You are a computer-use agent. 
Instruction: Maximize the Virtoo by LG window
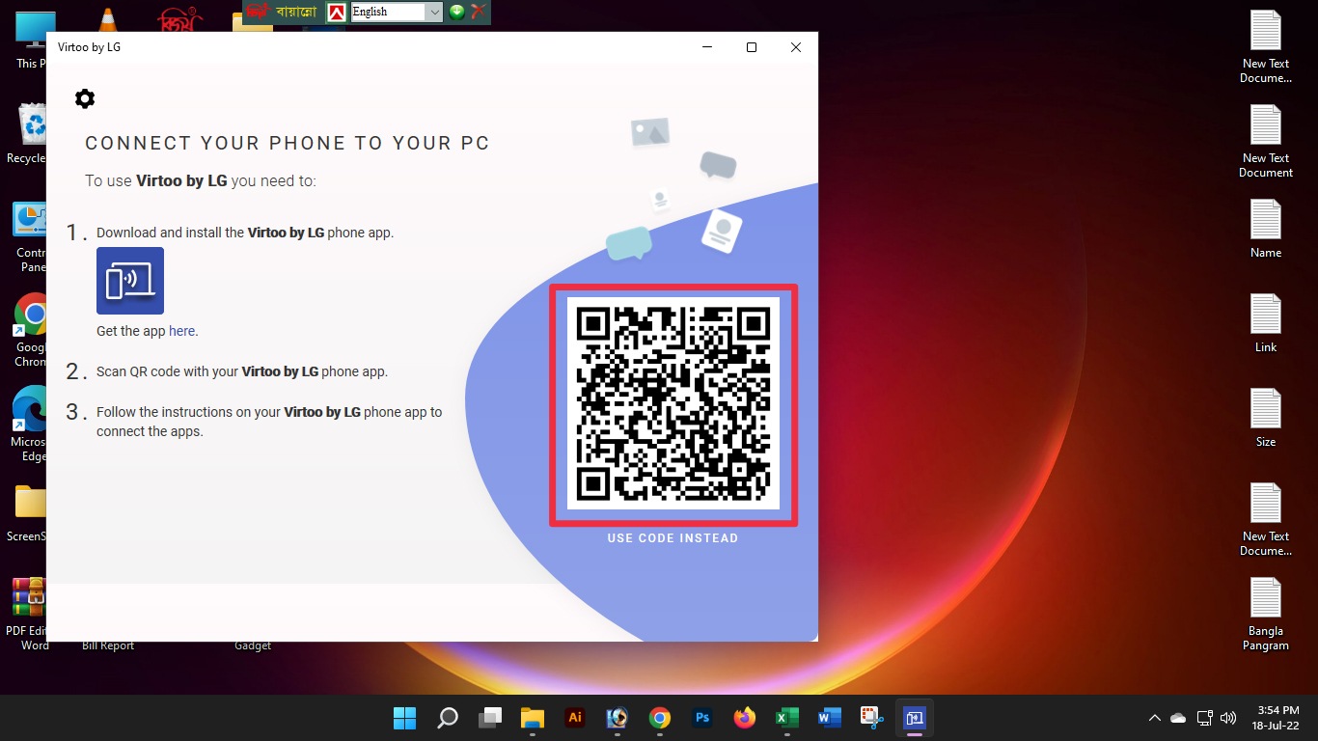752,47
